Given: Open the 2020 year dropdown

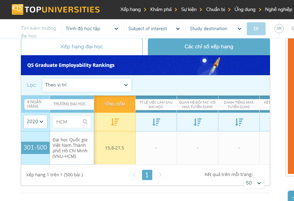Looking at the screenshot, I should (35, 121).
